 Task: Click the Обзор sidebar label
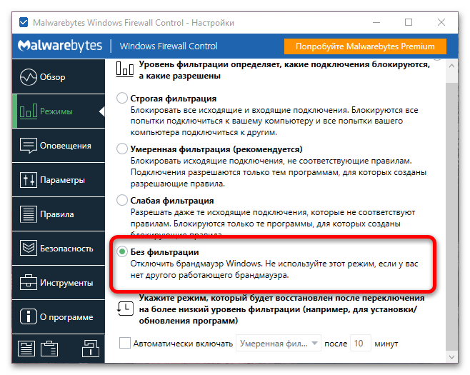(x=52, y=77)
